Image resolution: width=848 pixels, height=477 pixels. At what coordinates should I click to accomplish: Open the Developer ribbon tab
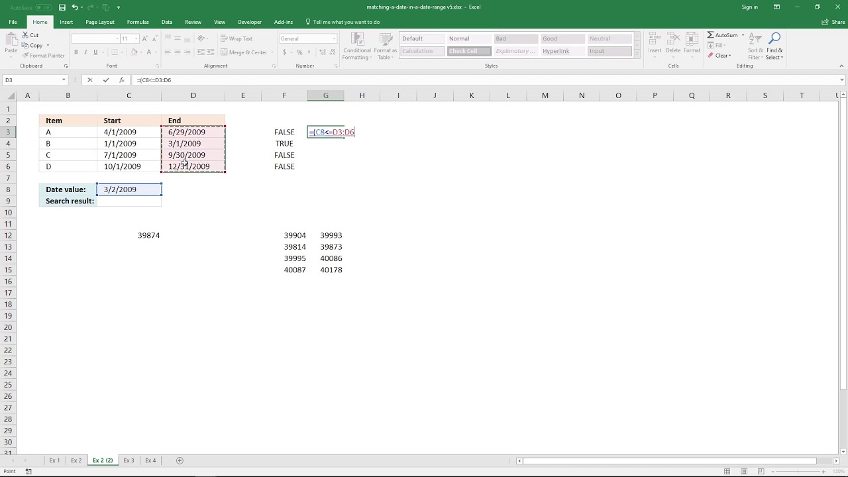[250, 22]
